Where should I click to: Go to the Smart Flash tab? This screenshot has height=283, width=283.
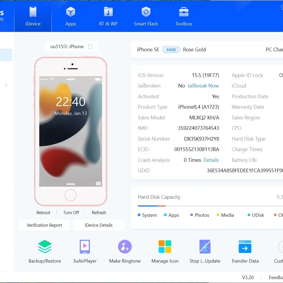click(146, 16)
